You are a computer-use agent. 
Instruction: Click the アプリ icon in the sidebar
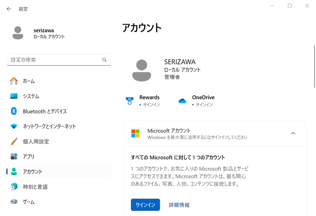click(14, 156)
